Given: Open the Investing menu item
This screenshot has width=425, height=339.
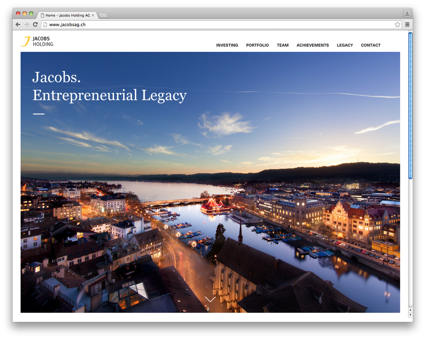Looking at the screenshot, I should [x=227, y=45].
